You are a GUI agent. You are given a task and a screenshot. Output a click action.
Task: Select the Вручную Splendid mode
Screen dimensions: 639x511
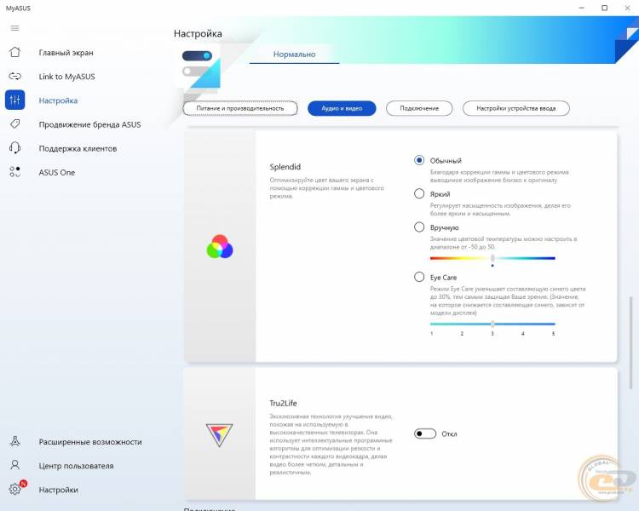pos(419,227)
